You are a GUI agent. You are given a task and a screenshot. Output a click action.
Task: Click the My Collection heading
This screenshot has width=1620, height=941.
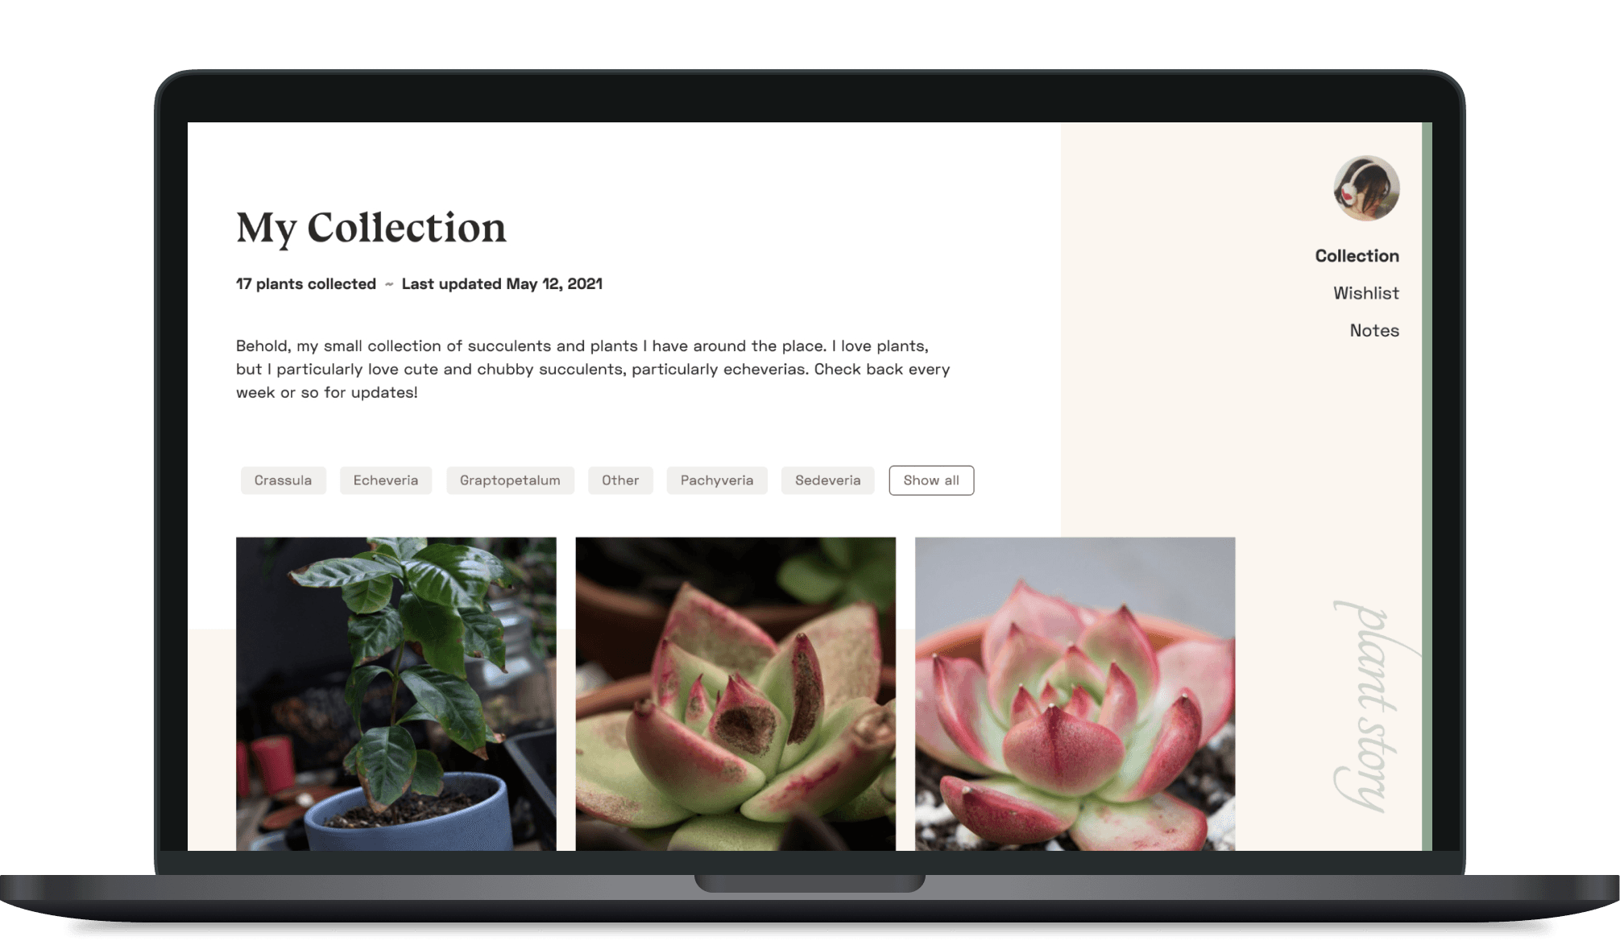[371, 229]
